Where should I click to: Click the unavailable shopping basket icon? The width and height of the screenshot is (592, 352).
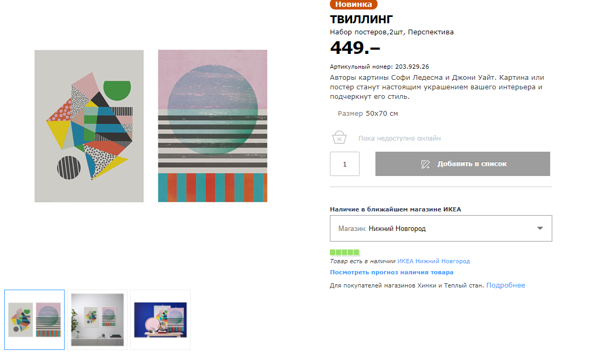pyautogui.click(x=339, y=137)
